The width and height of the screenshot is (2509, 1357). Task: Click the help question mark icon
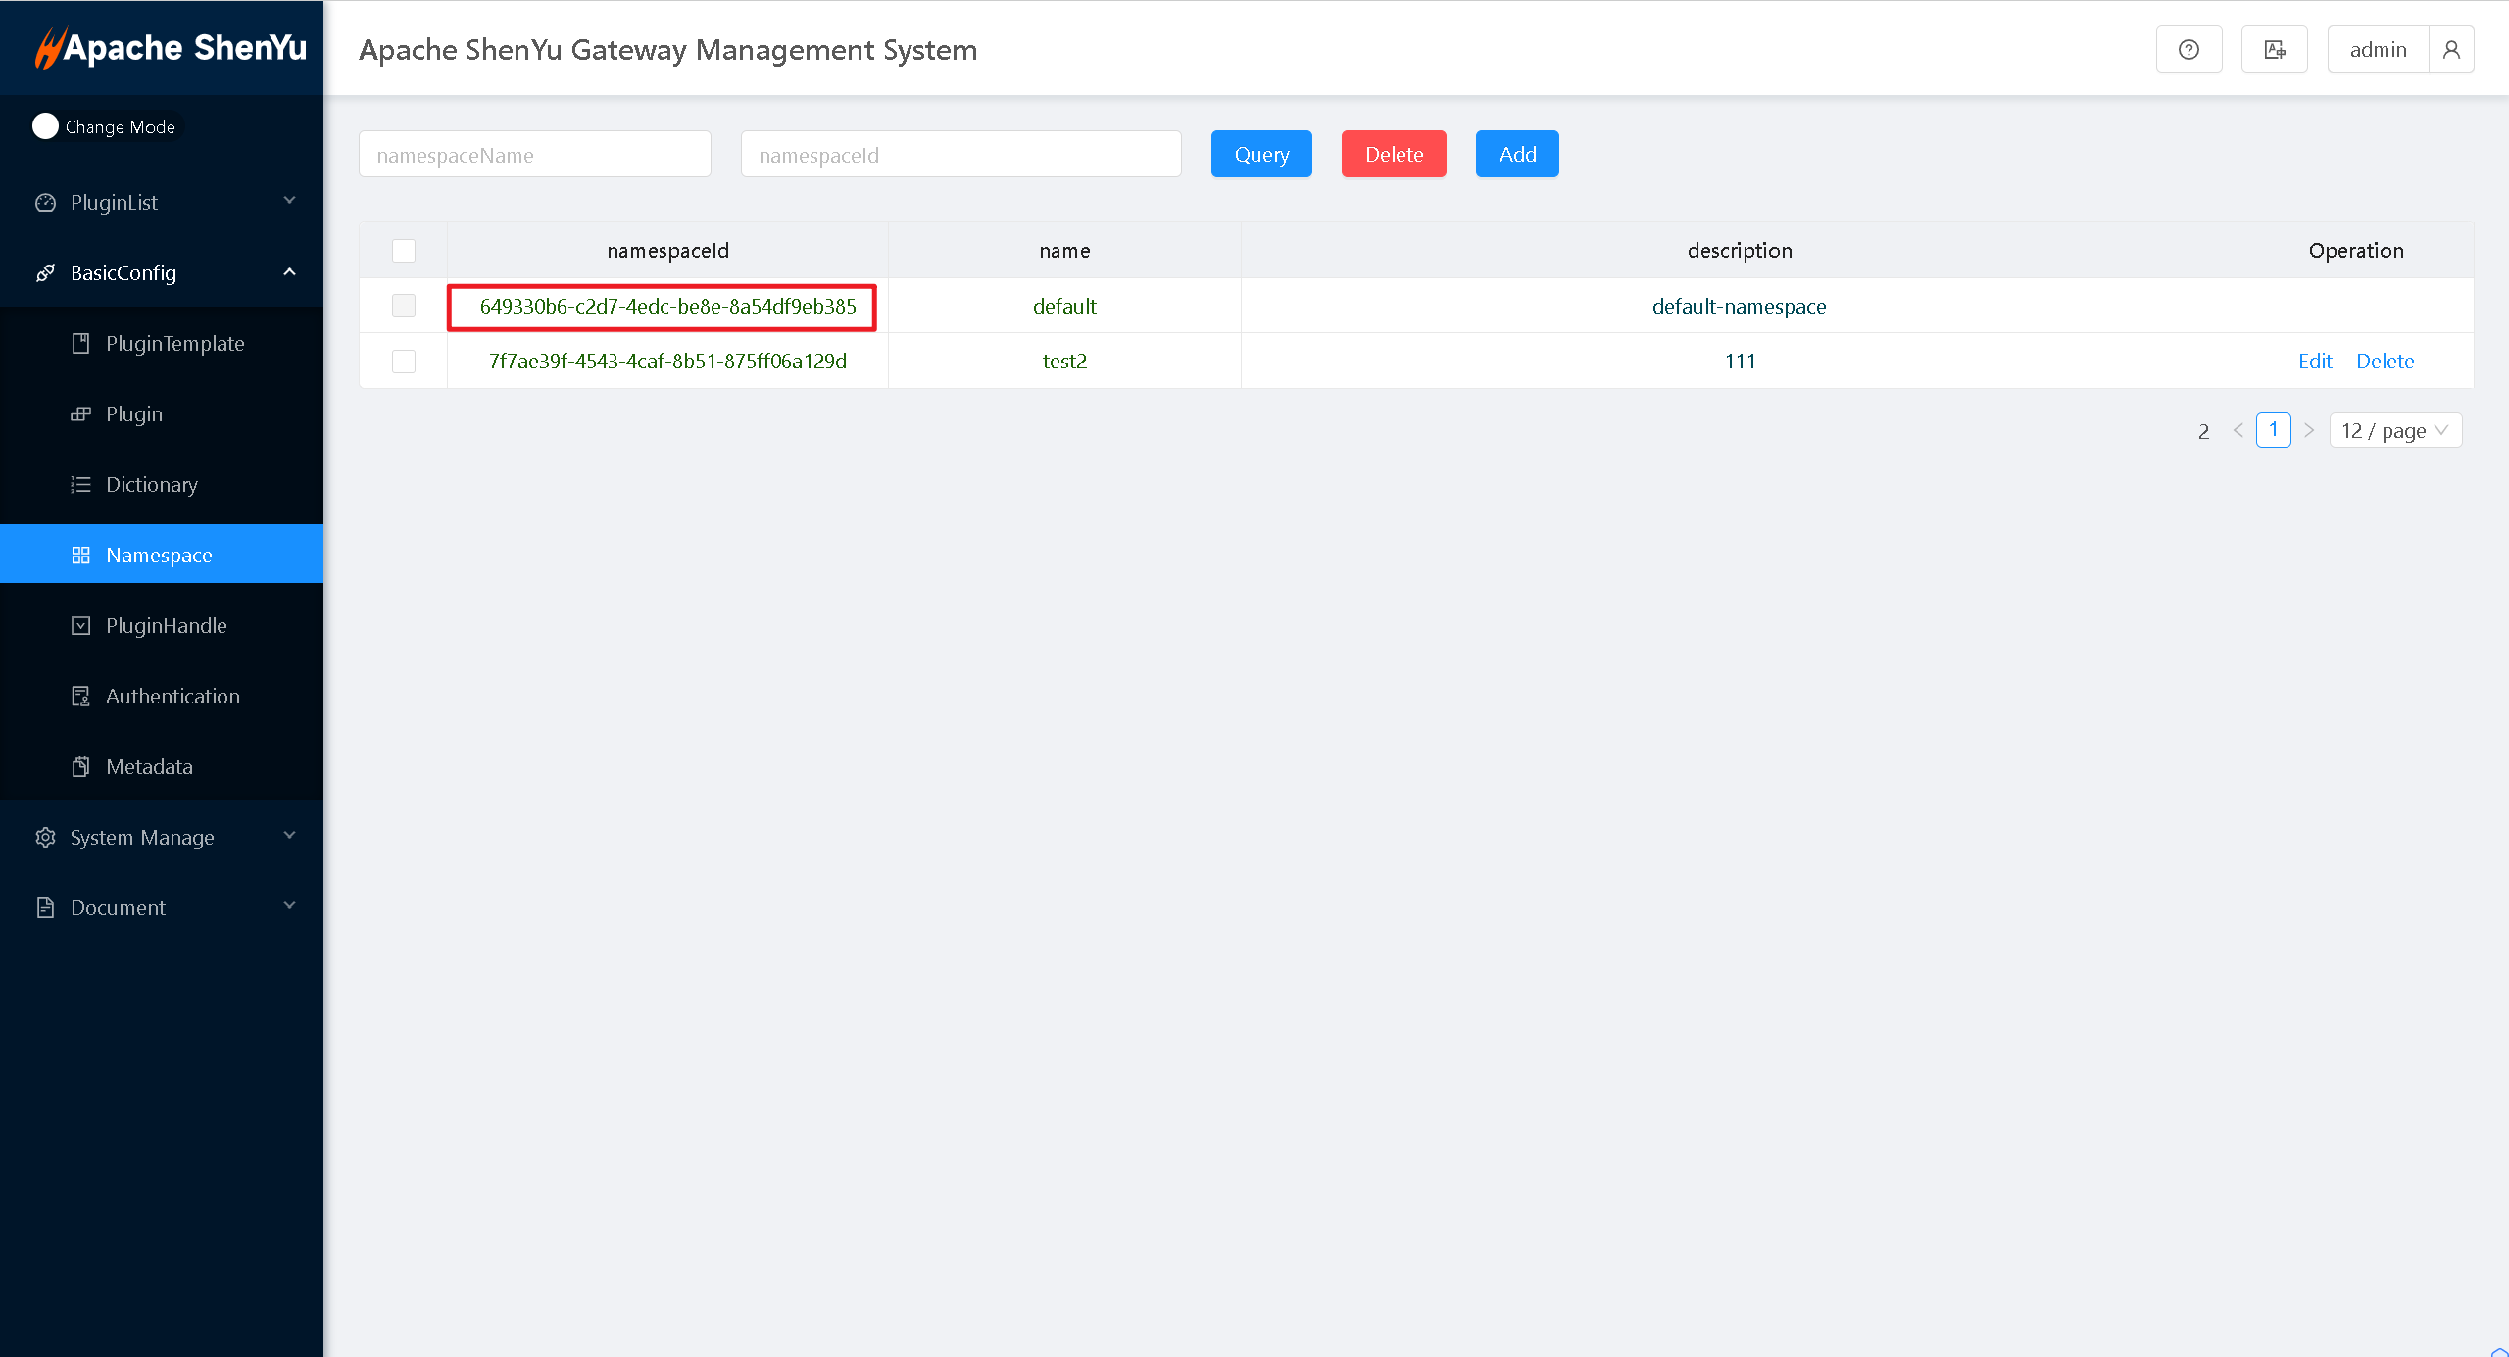[x=2189, y=50]
